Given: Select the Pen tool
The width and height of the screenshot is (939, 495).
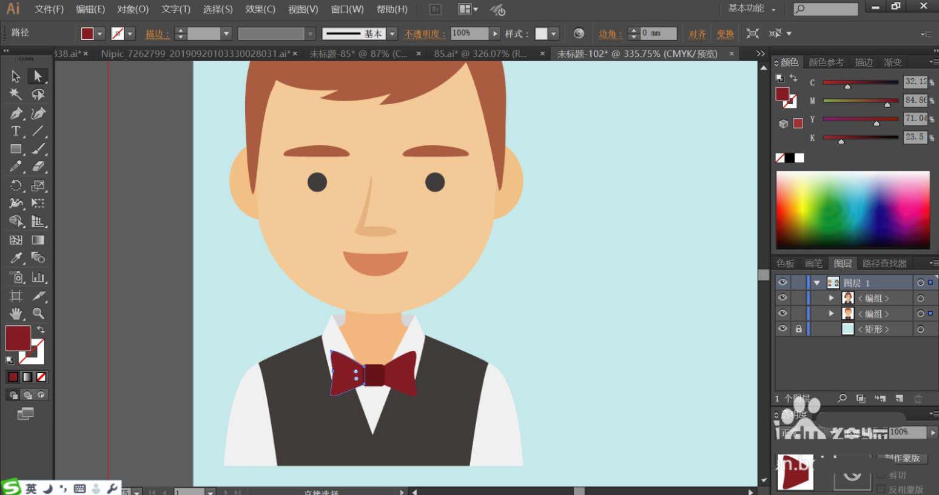Looking at the screenshot, I should pyautogui.click(x=16, y=113).
